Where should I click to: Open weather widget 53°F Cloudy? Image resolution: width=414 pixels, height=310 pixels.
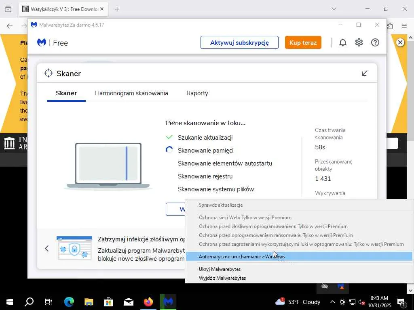[x=298, y=302]
